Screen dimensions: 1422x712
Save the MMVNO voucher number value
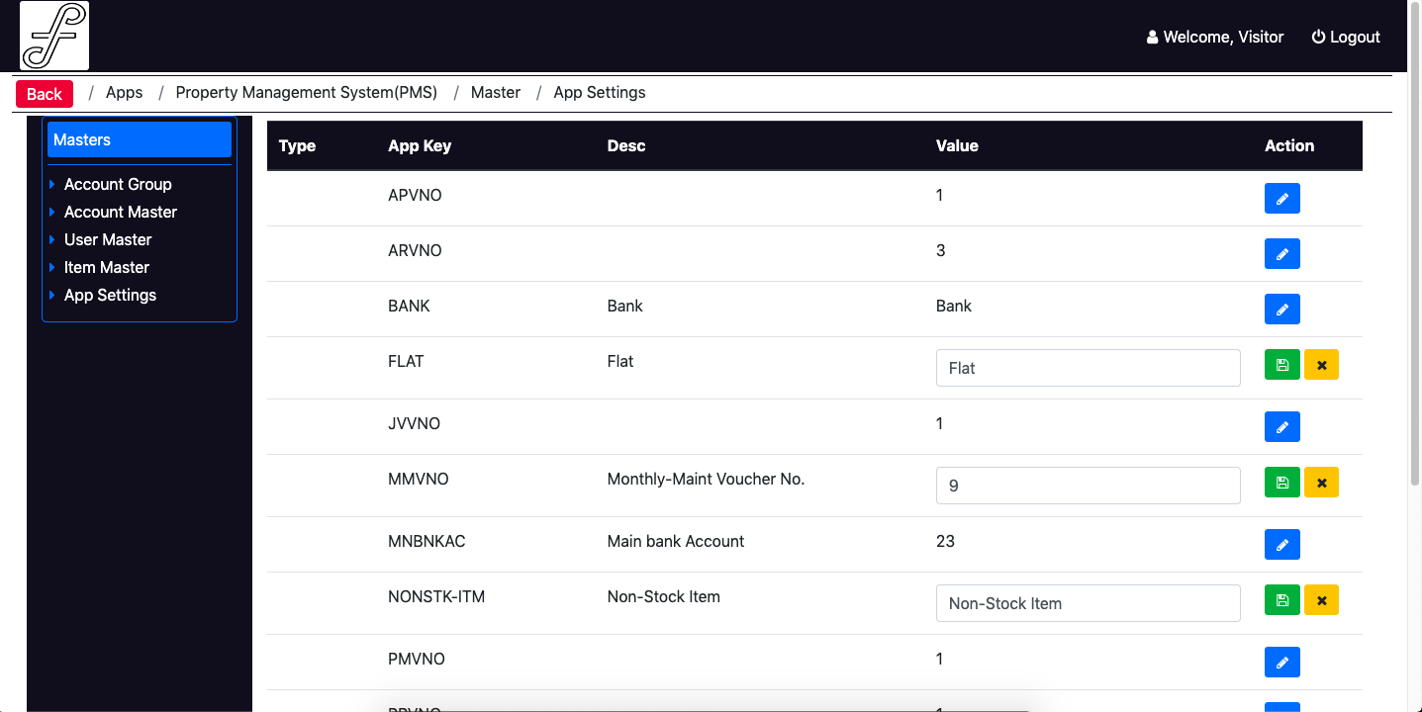click(x=1281, y=483)
